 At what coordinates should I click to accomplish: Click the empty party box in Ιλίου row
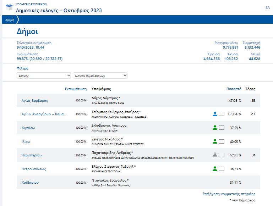(222, 141)
